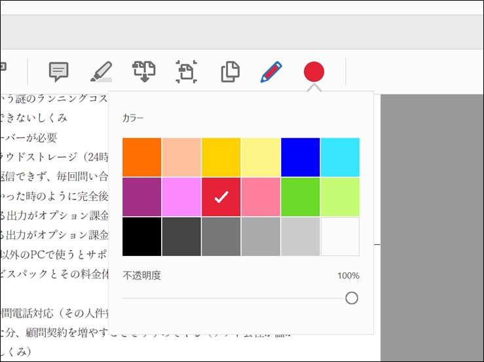Screen dimensions: 484x362
Task: Select the pure blue color swatch
Action: pos(301,157)
